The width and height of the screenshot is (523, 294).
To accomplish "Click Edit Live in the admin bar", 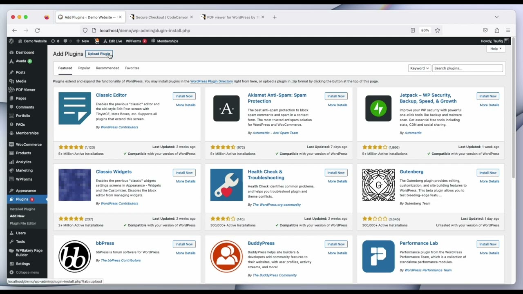I will [x=112, y=41].
